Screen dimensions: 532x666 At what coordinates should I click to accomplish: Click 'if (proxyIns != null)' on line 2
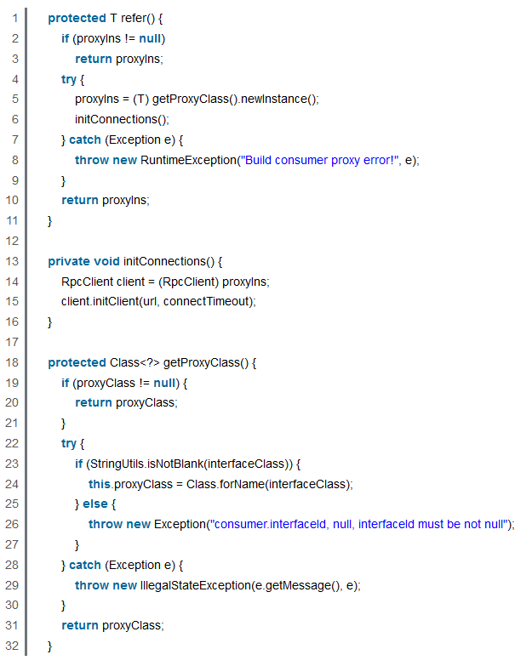tap(113, 38)
